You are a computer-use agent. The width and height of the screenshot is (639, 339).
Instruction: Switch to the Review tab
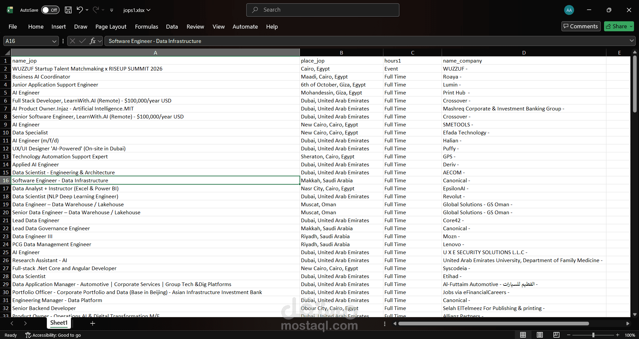click(x=195, y=27)
